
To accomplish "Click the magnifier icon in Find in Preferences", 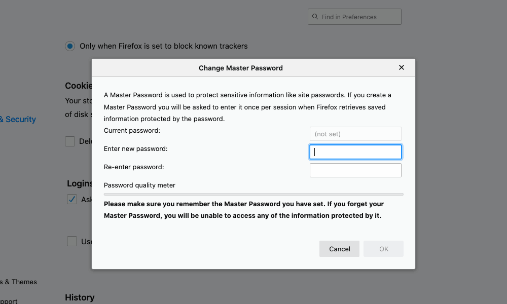I will point(315,17).
